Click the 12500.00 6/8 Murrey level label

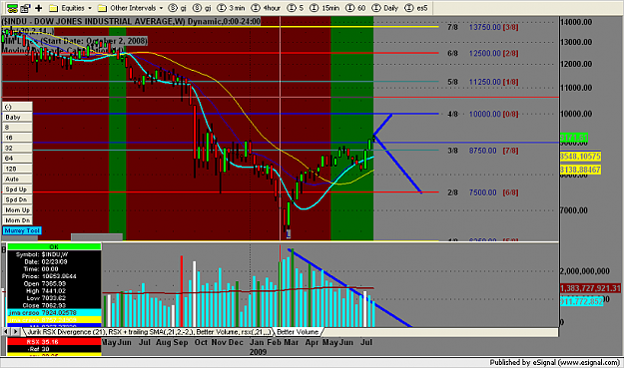coord(483,53)
